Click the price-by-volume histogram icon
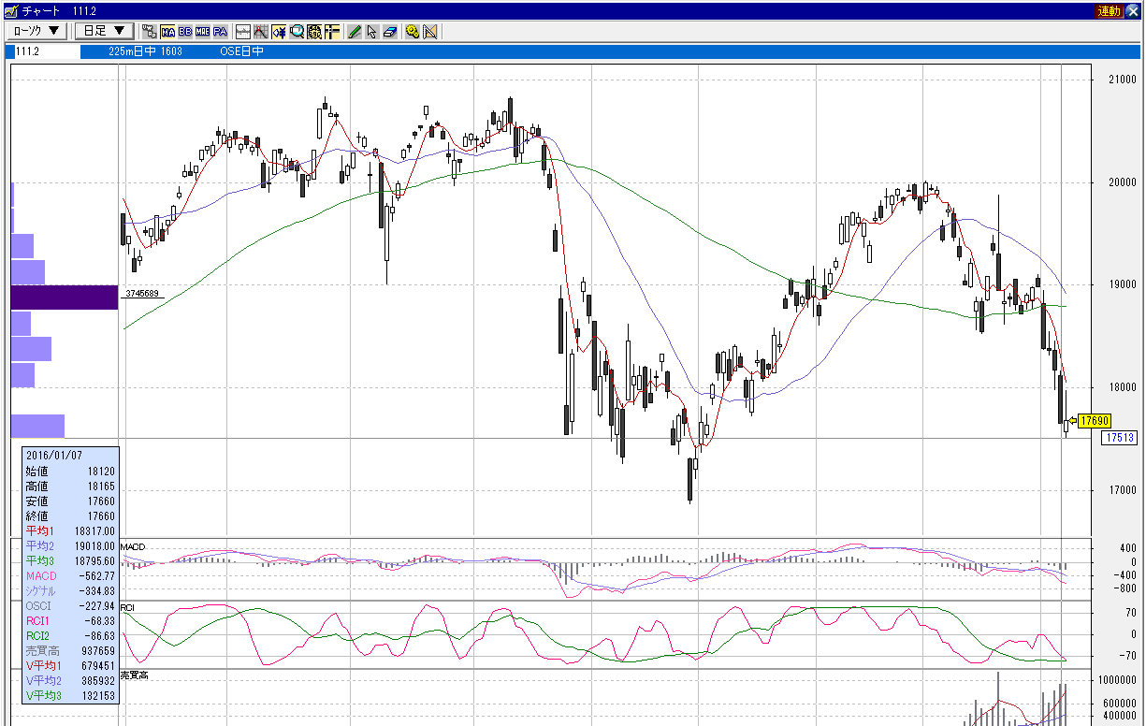This screenshot has height=726, width=1146. tap(332, 31)
